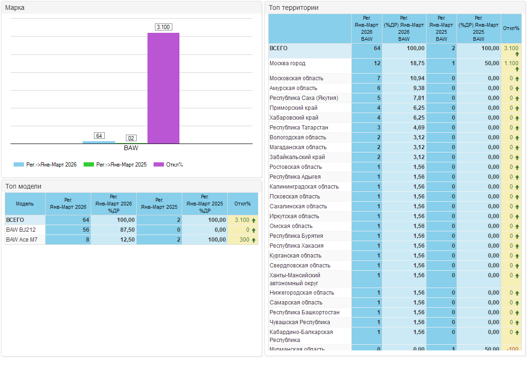Click the purple Откл% legend swatch

click(159, 165)
